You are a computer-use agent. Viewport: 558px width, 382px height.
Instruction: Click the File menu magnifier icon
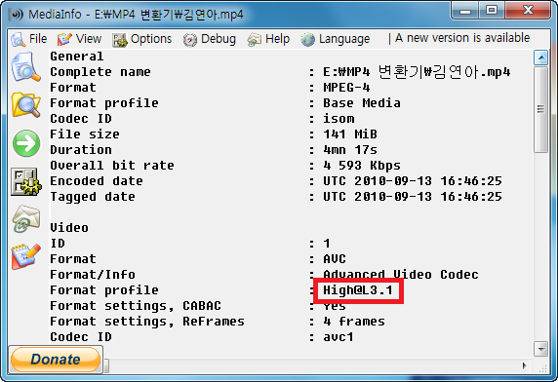click(19, 39)
